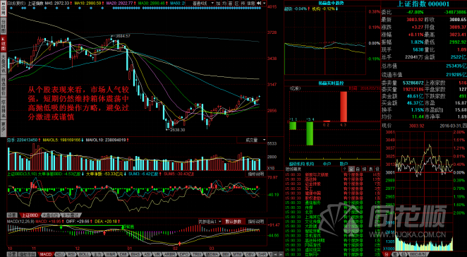Click the 均 moving-average toolbar button
Viewport: 467px width, 257px height.
click(224, 3)
